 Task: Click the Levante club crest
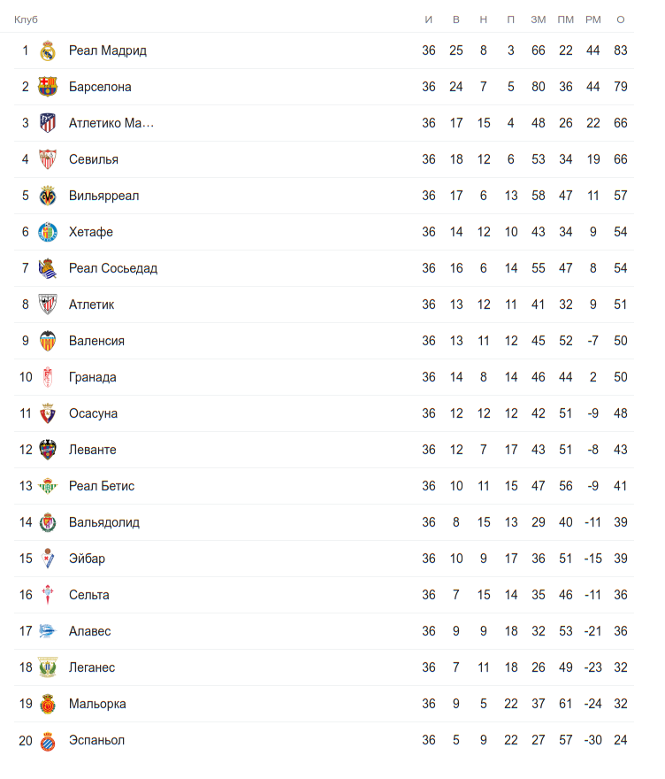[48, 451]
